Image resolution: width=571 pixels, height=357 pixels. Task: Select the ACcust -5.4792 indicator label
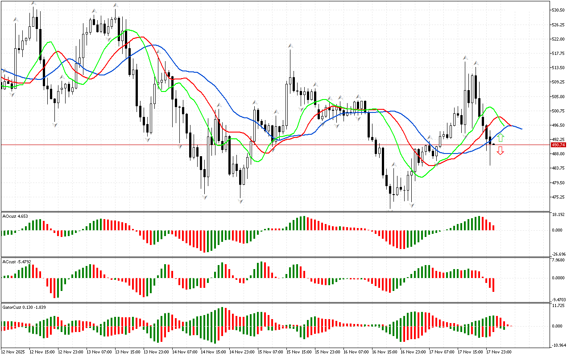[x=17, y=261]
